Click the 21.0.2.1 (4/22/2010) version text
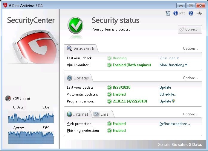208x151 pixels. point(130,101)
